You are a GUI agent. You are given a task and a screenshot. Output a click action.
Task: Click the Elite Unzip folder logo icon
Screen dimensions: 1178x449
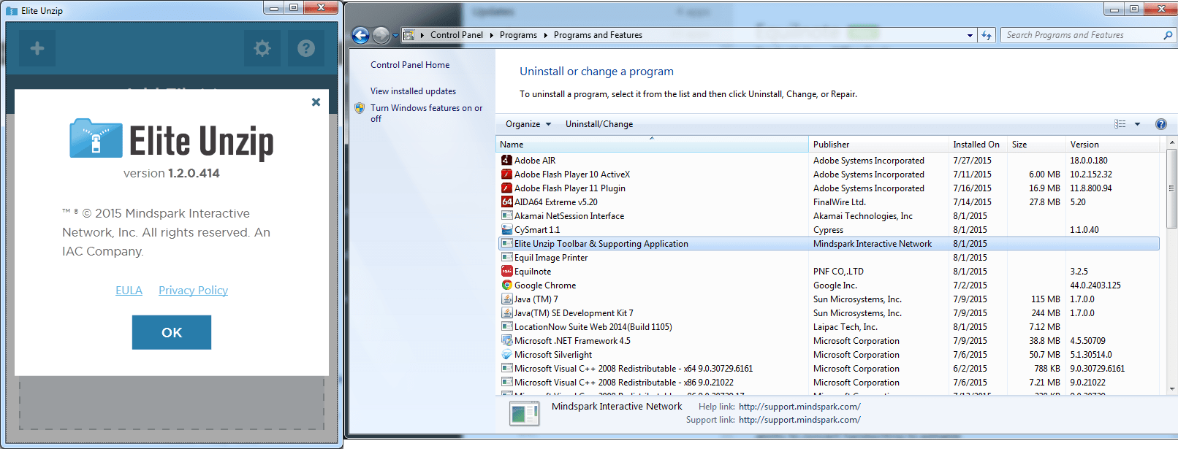tap(96, 139)
